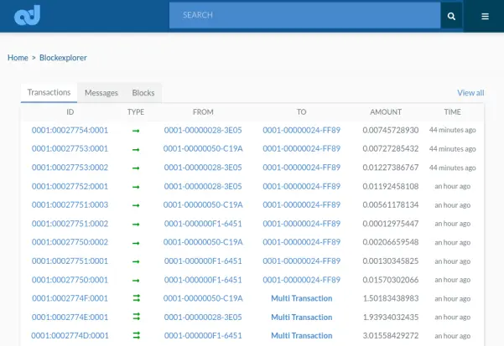This screenshot has width=504, height=346.
Task: Open the Multi Transaction link for 0001:0002774F:0001
Action: (302, 298)
